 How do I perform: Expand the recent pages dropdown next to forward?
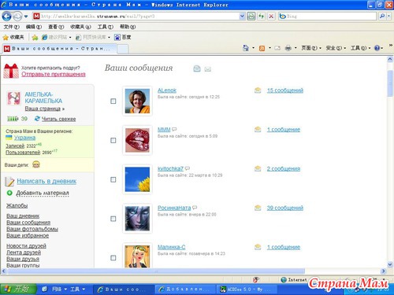pyautogui.click(x=26, y=17)
